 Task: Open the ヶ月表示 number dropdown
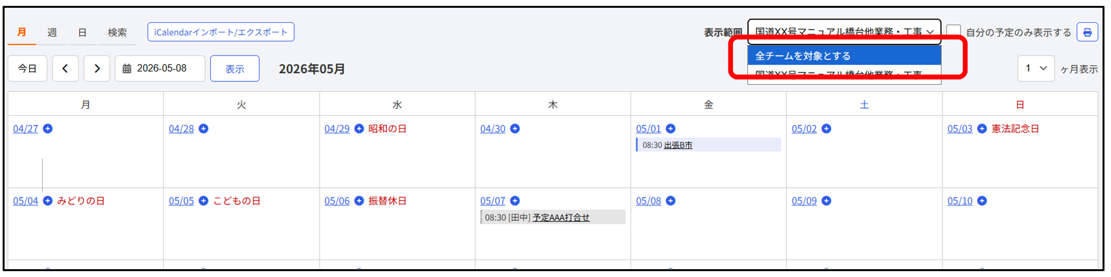pos(1036,69)
